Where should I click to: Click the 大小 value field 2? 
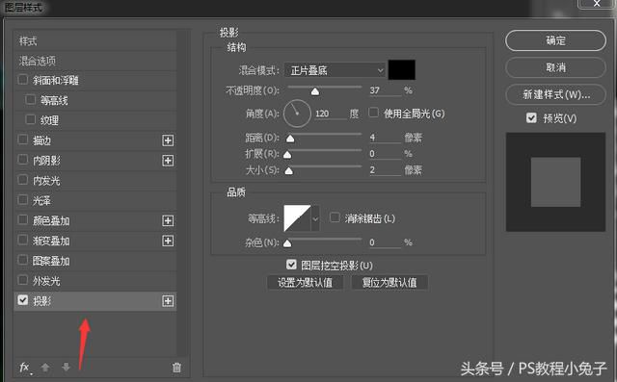[x=385, y=169]
